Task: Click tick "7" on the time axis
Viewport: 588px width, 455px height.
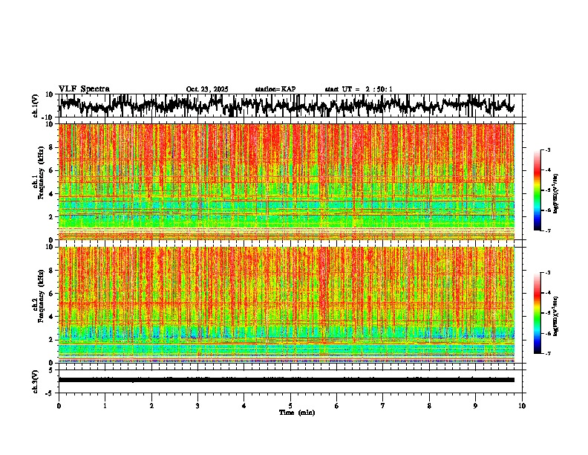Action: (x=383, y=406)
